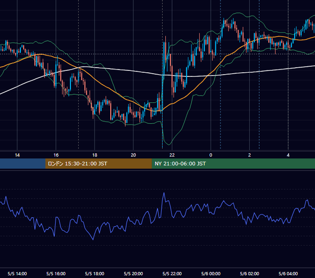Click the 5/6 02:00 date label

coord(250,273)
